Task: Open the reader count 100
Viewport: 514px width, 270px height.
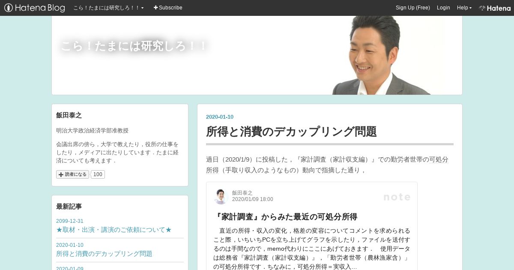Action: pyautogui.click(x=98, y=174)
